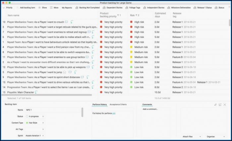The width and height of the screenshot is (232, 141).
Task: Open the Dependent Stories report
Action: click(113, 8)
